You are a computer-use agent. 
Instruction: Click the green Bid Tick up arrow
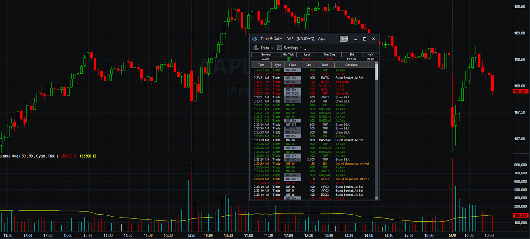pyautogui.click(x=289, y=60)
